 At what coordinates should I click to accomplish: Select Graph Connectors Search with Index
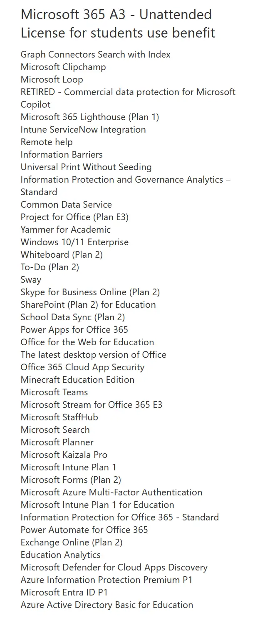click(95, 55)
